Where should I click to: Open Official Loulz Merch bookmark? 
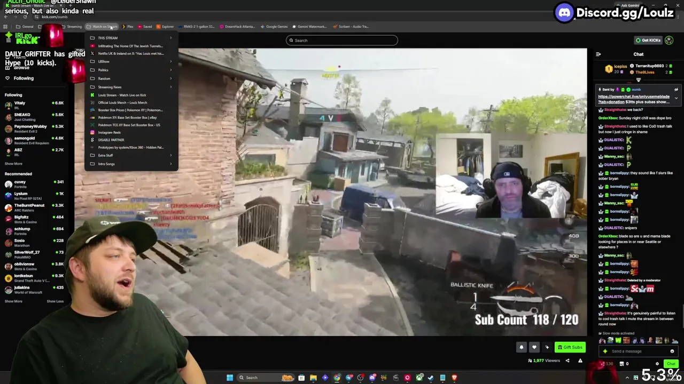(131, 102)
